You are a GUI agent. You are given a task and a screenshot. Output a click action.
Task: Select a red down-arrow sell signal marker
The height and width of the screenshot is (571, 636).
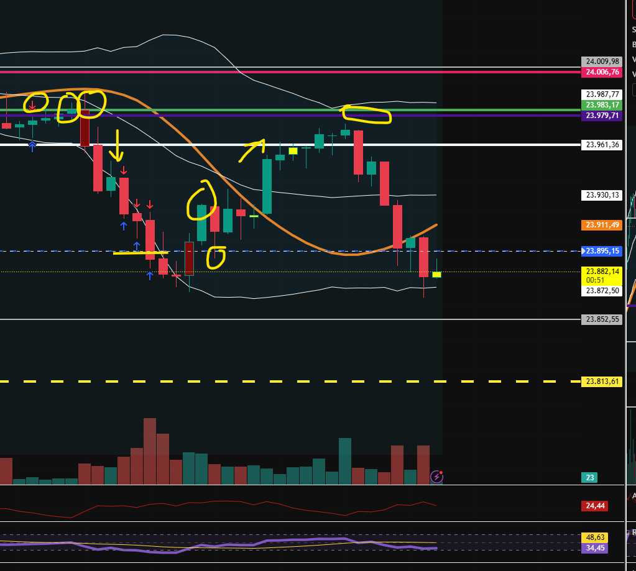124,169
